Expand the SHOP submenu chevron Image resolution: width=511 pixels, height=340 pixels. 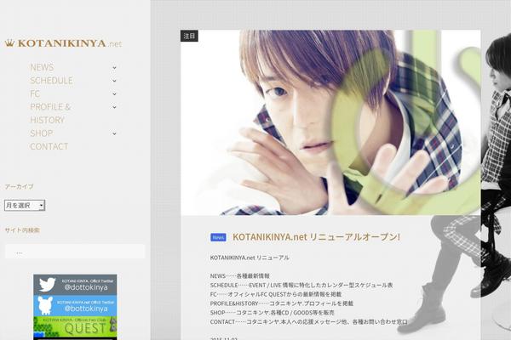pos(114,133)
